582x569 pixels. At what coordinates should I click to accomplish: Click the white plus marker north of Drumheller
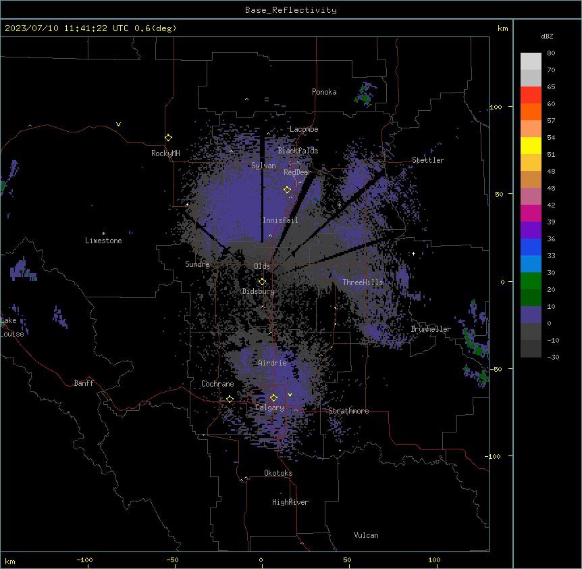point(413,253)
